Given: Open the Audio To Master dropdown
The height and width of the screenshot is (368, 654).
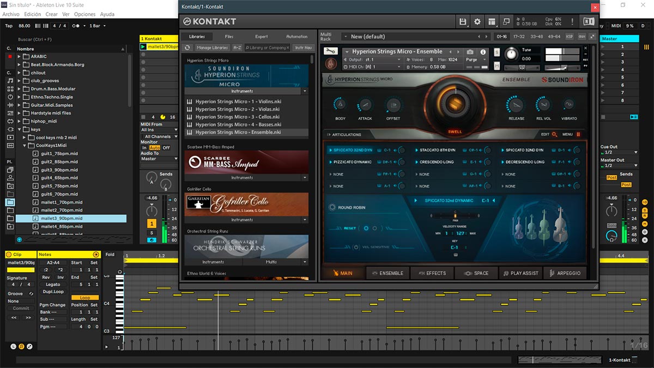Looking at the screenshot, I should point(159,159).
